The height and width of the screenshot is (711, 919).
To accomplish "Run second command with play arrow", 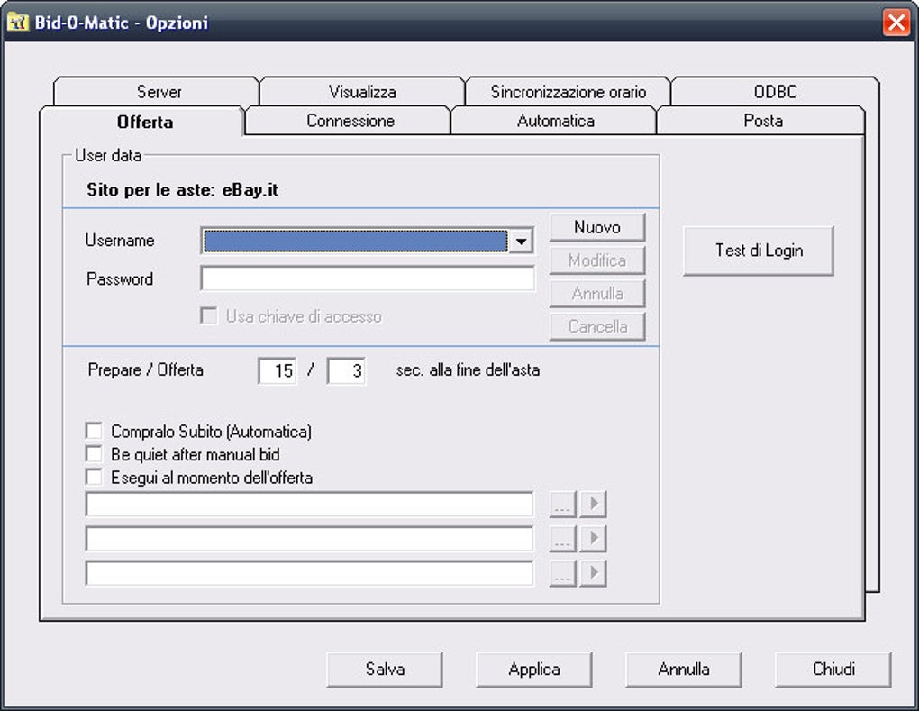I will [x=593, y=539].
